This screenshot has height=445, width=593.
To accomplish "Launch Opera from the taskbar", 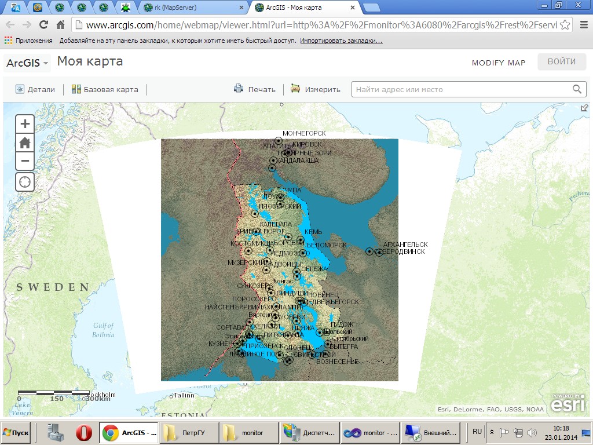I will click(x=83, y=432).
